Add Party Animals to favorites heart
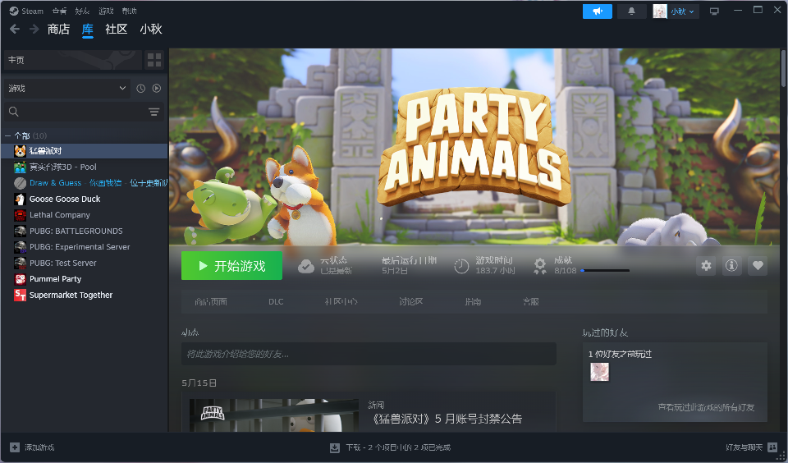 758,265
